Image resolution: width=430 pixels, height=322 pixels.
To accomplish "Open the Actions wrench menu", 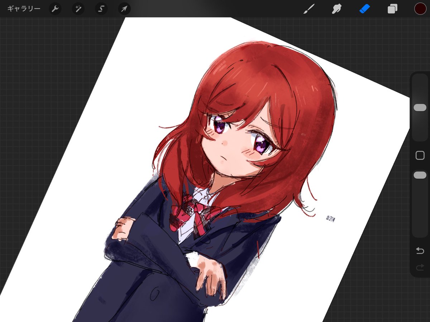I will pos(55,9).
